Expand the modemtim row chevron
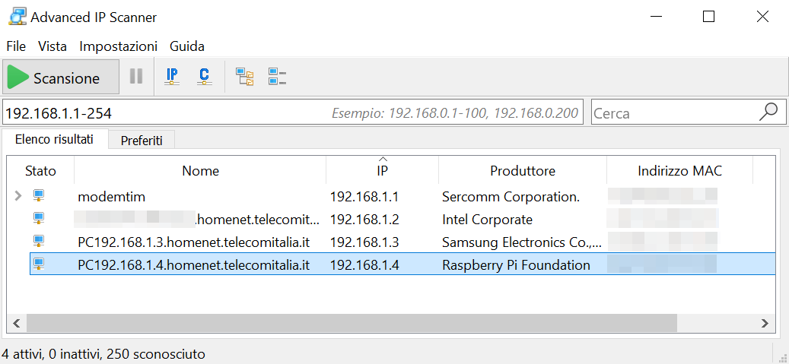The image size is (789, 364). point(18,196)
